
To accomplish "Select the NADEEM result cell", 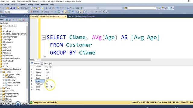I will tap(40, 84).
